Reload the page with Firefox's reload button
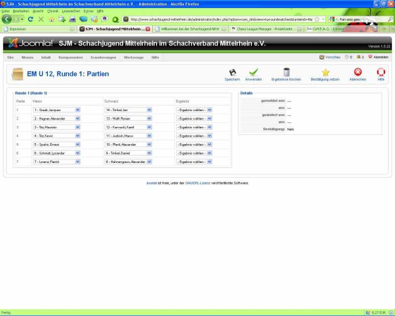This screenshot has height=316, width=395. pyautogui.click(x=31, y=19)
